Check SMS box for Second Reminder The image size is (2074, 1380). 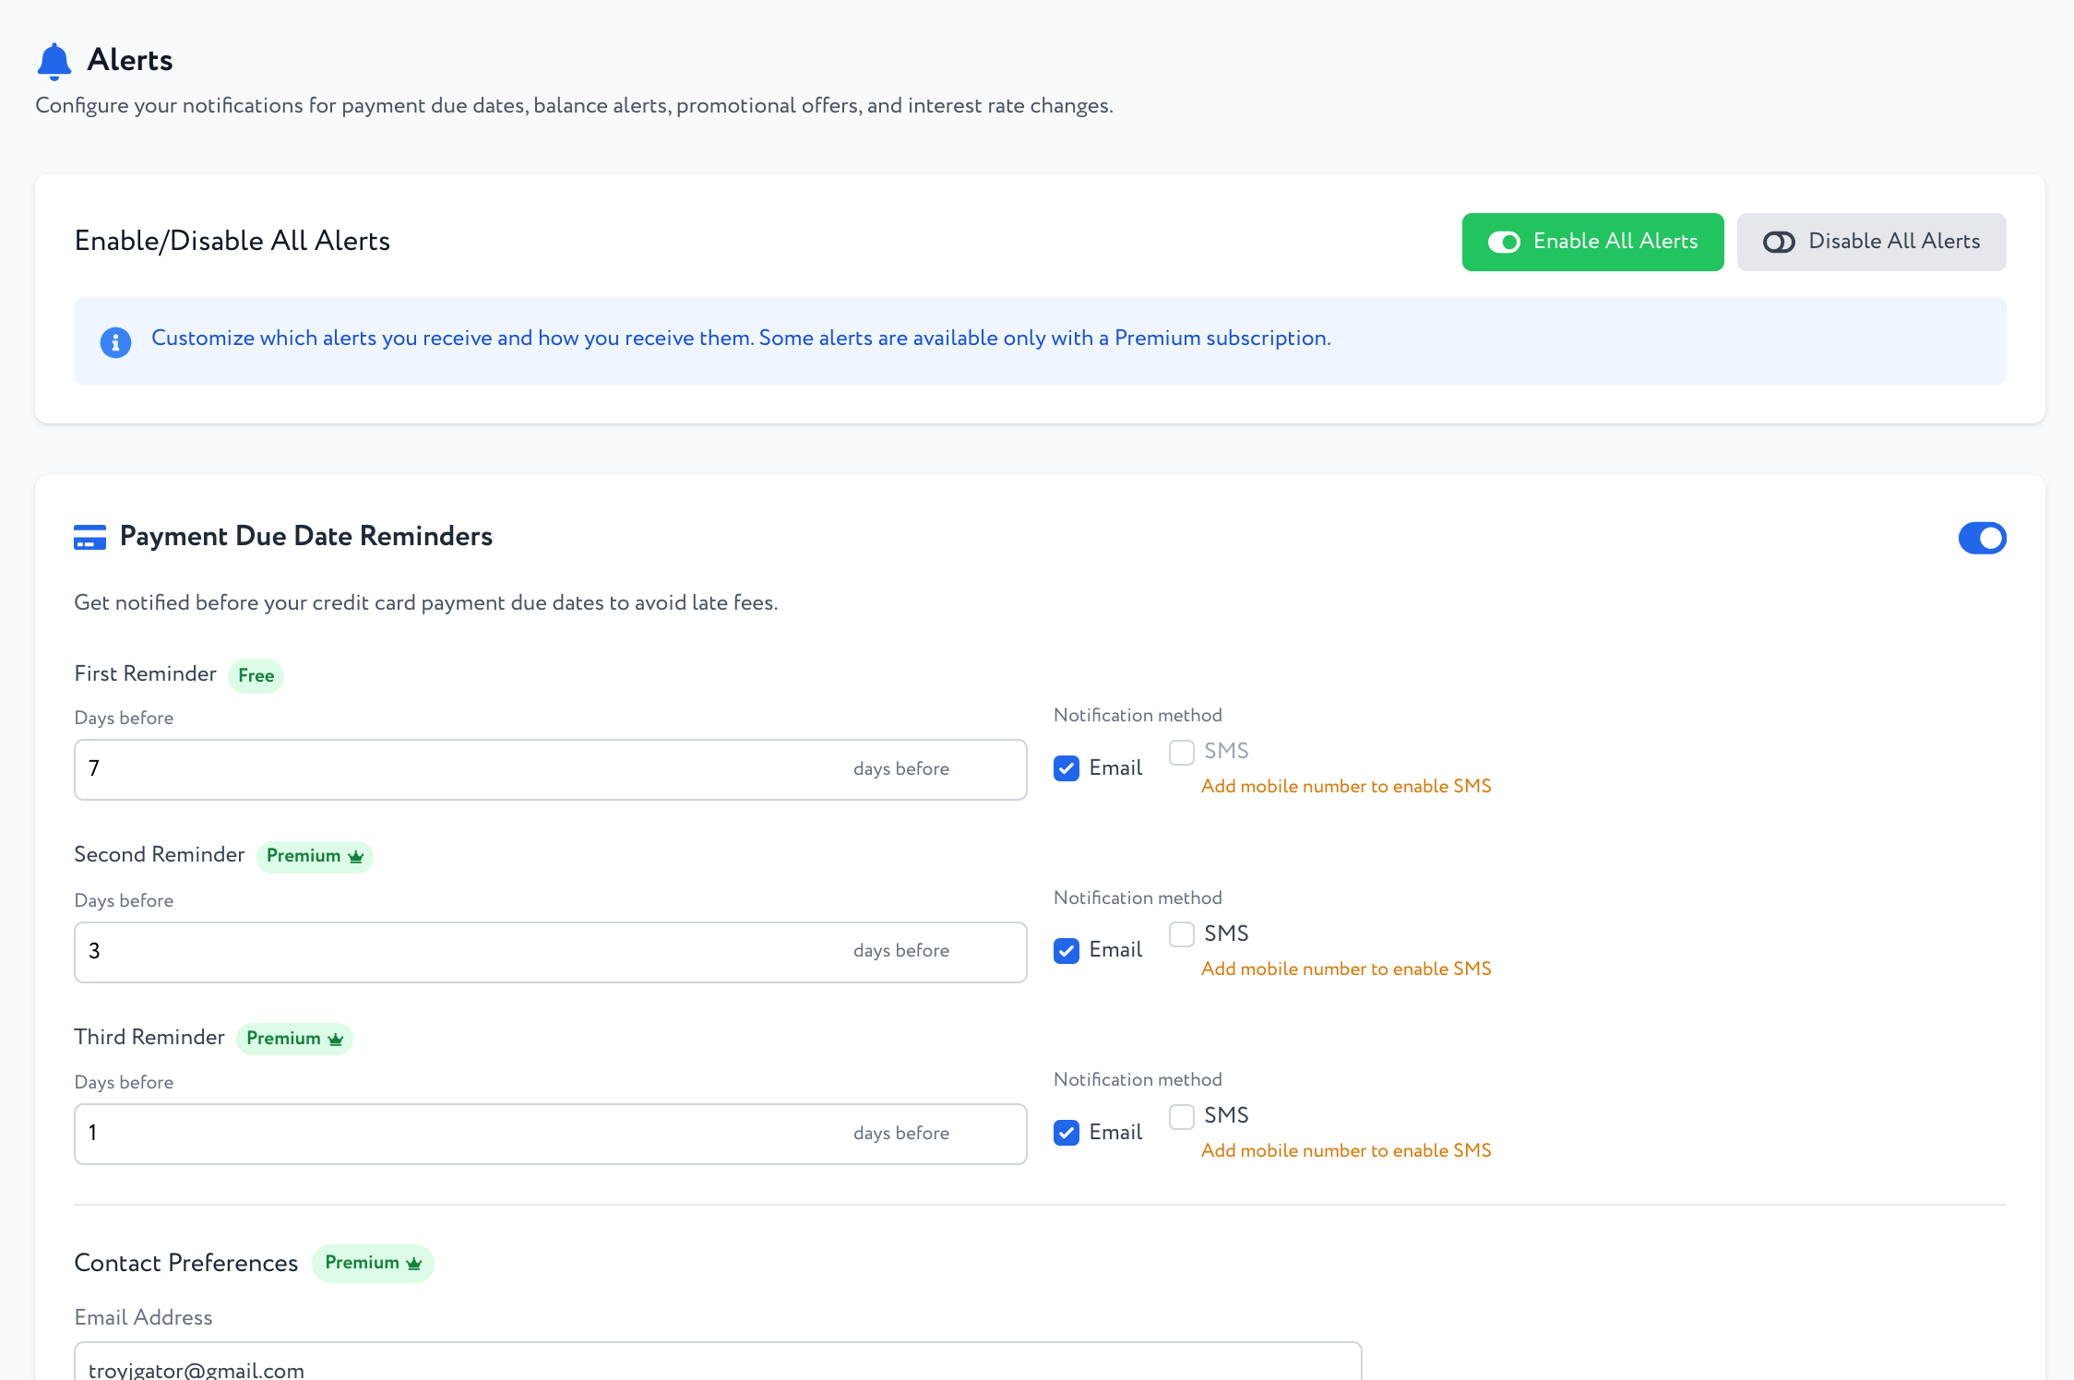(1182, 934)
